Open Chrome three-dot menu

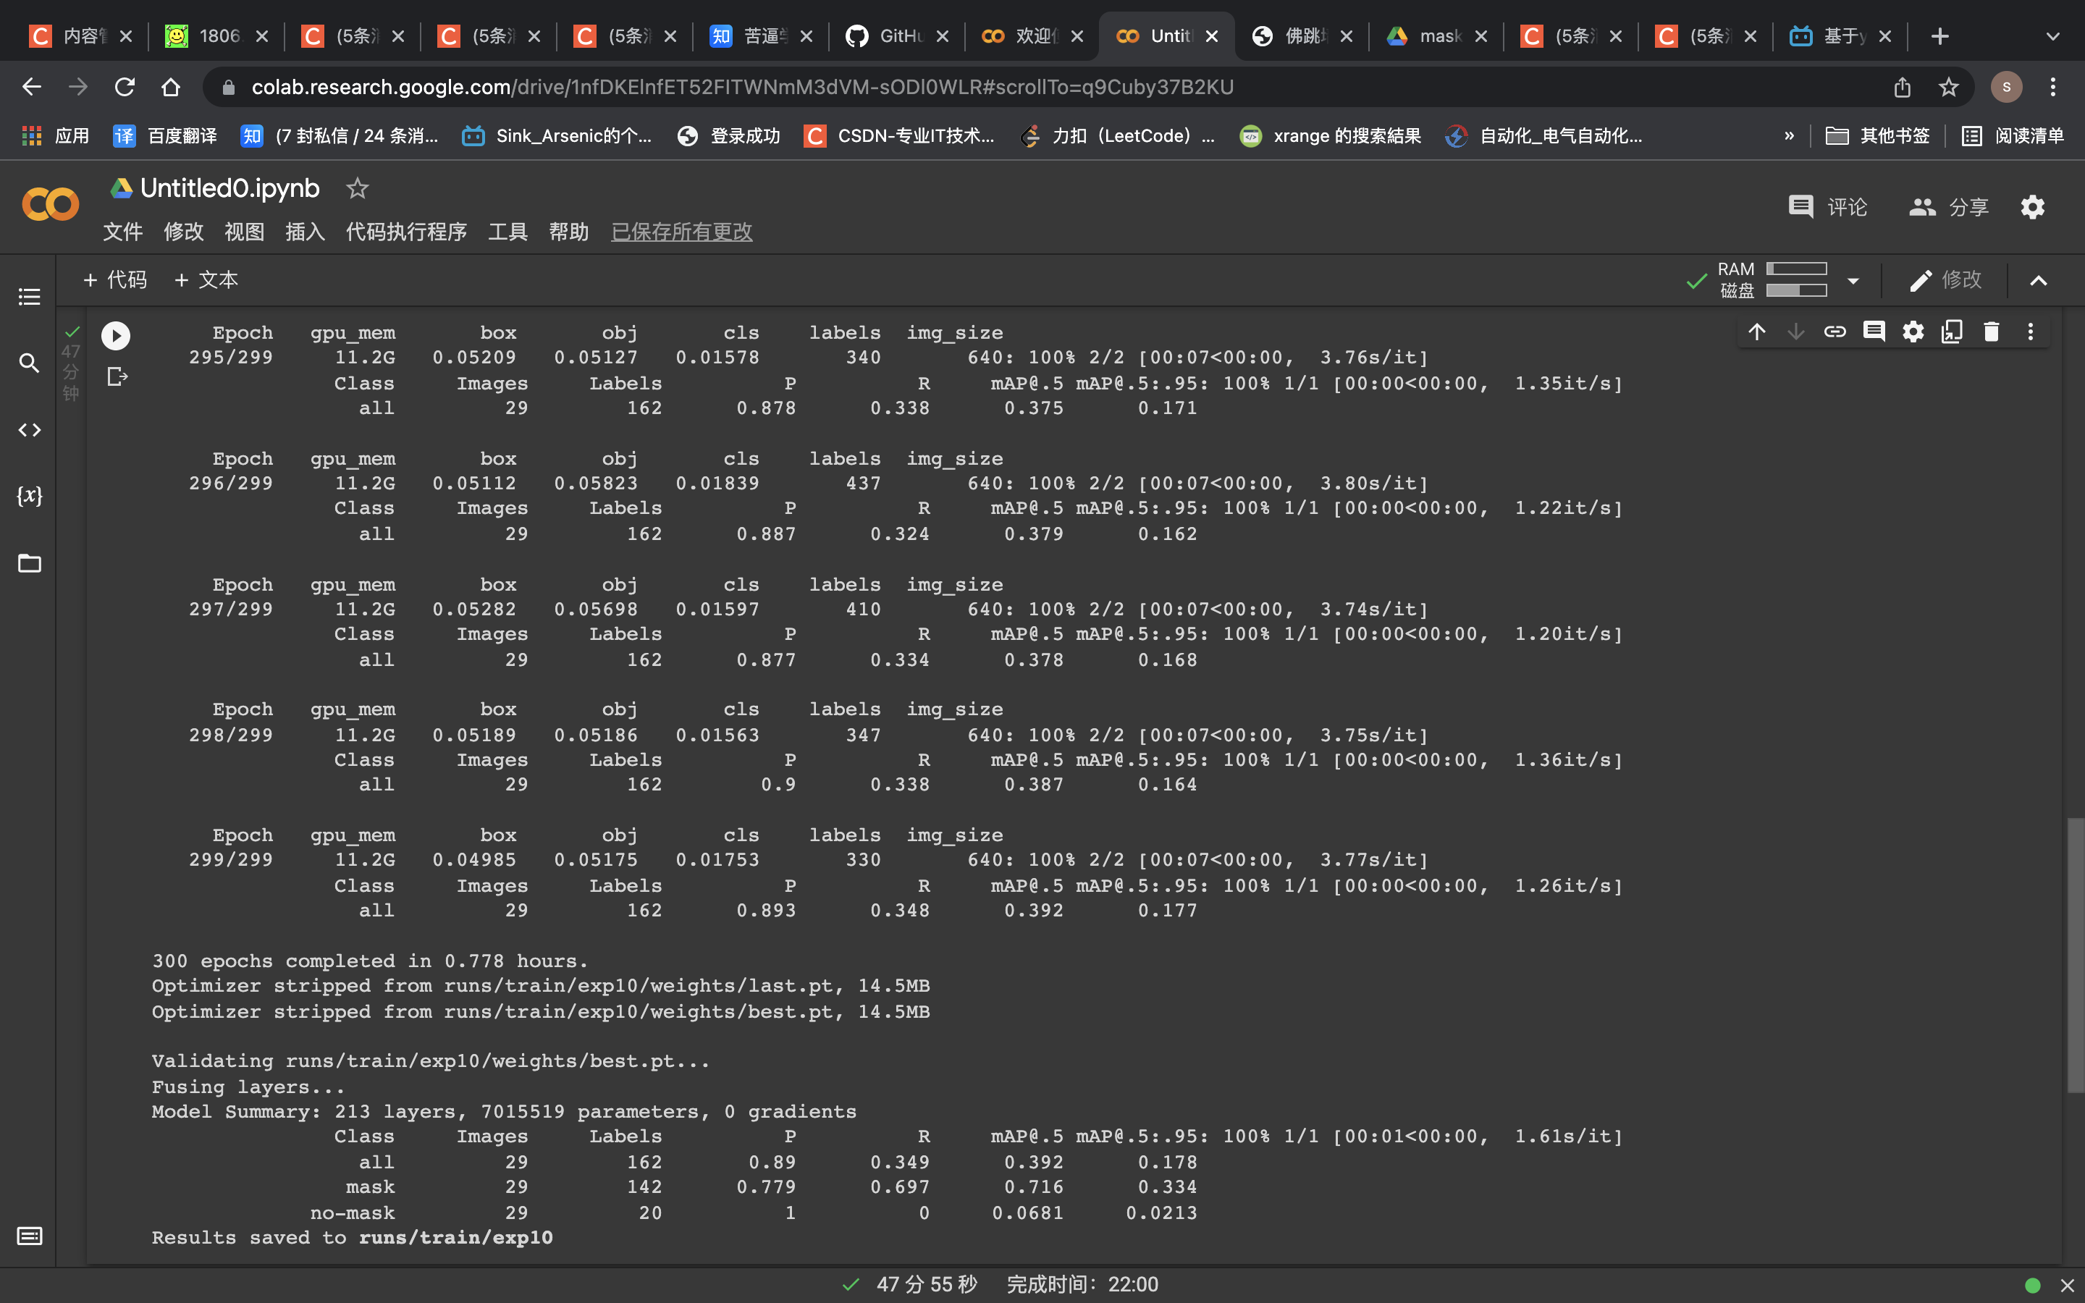(2053, 87)
